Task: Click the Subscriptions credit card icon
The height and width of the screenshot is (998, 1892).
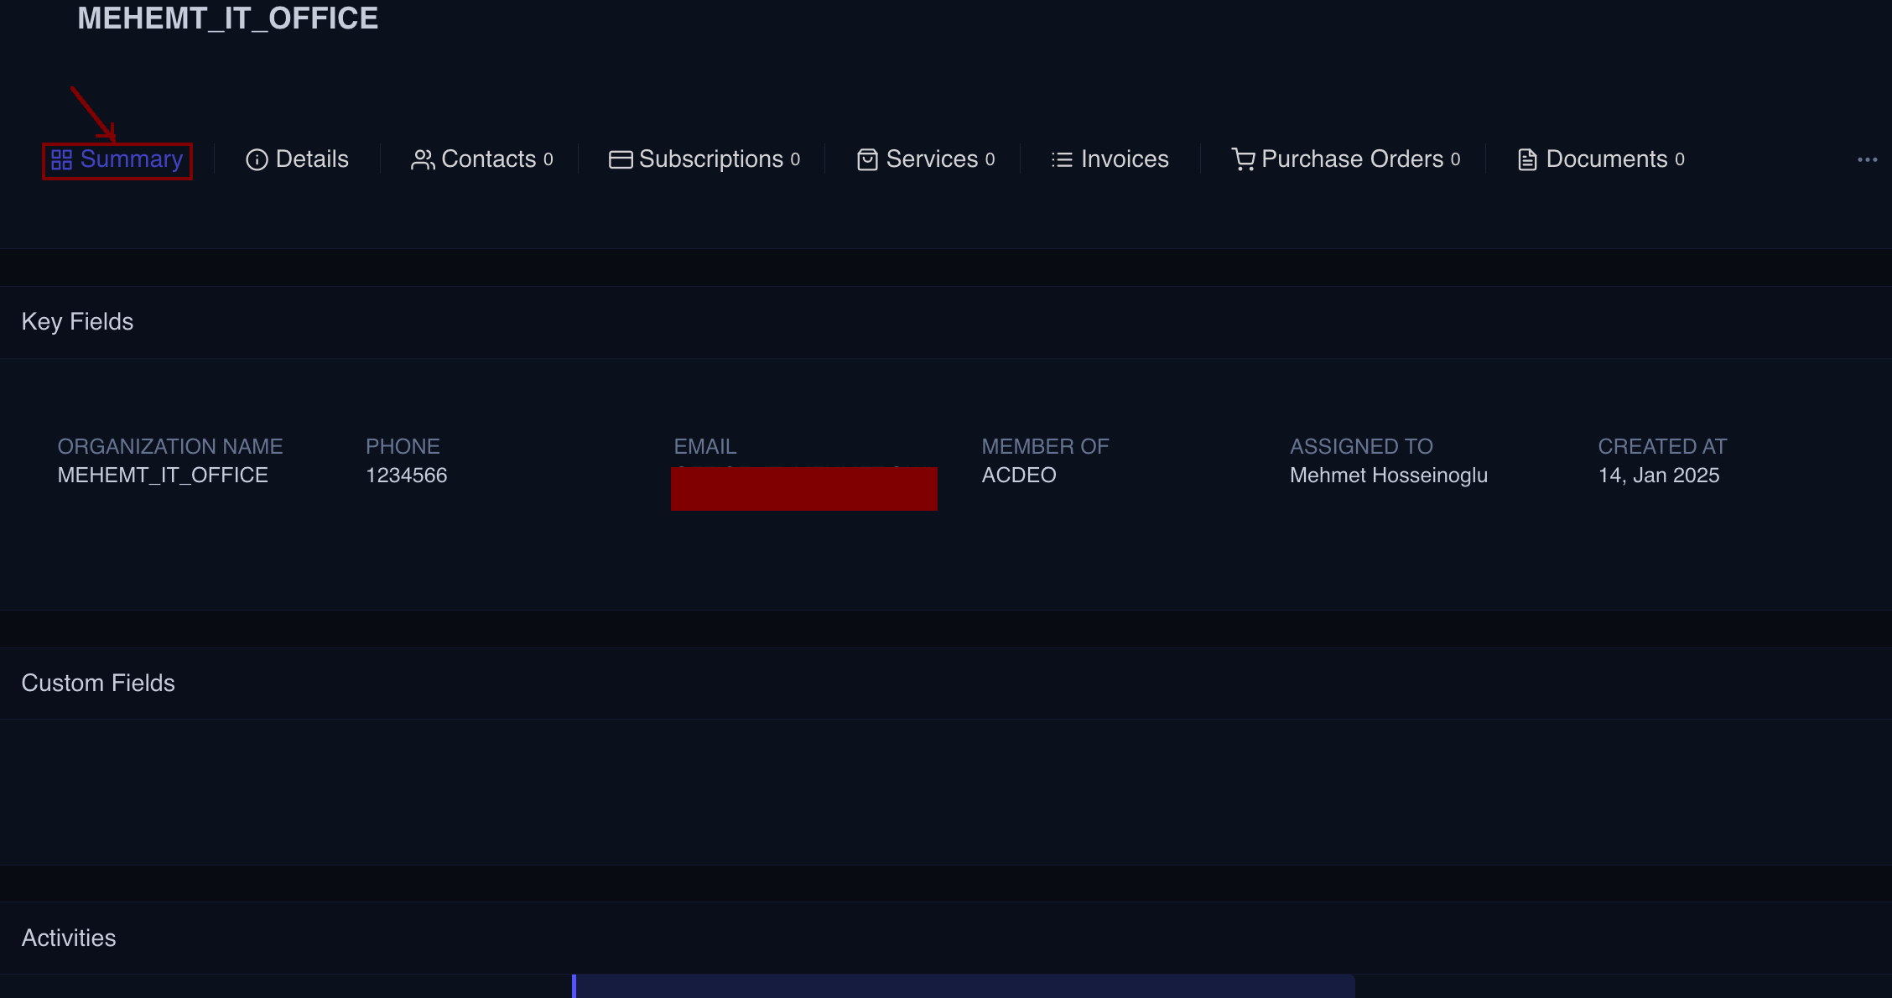Action: tap(621, 159)
